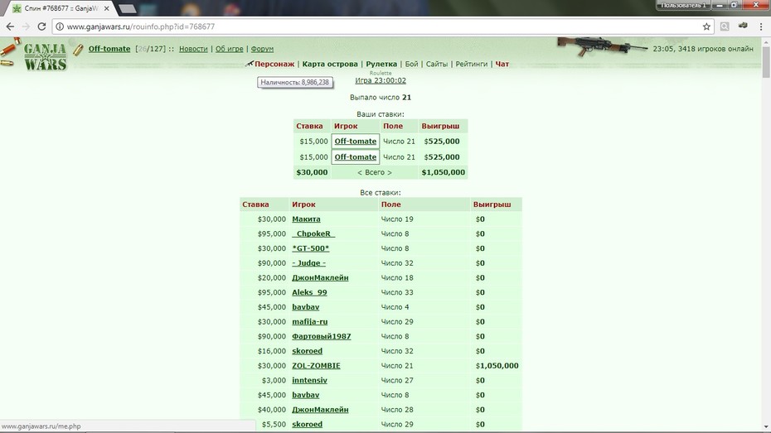Open a new browser tab

pyautogui.click(x=128, y=8)
